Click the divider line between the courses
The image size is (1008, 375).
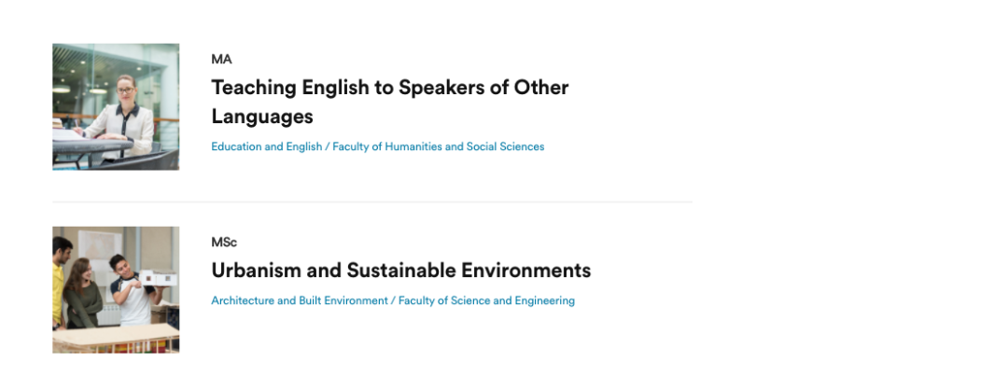pos(371,201)
